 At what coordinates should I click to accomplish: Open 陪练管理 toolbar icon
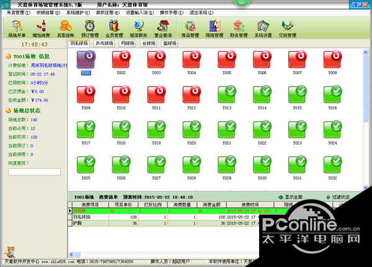click(x=215, y=28)
